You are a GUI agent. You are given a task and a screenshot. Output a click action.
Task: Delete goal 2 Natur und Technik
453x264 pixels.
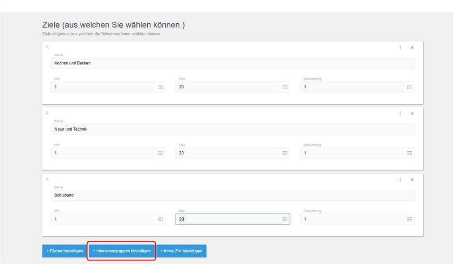click(x=412, y=114)
